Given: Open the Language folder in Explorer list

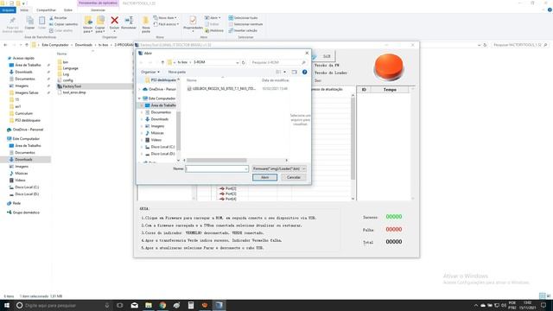Looking at the screenshot, I should [71, 68].
